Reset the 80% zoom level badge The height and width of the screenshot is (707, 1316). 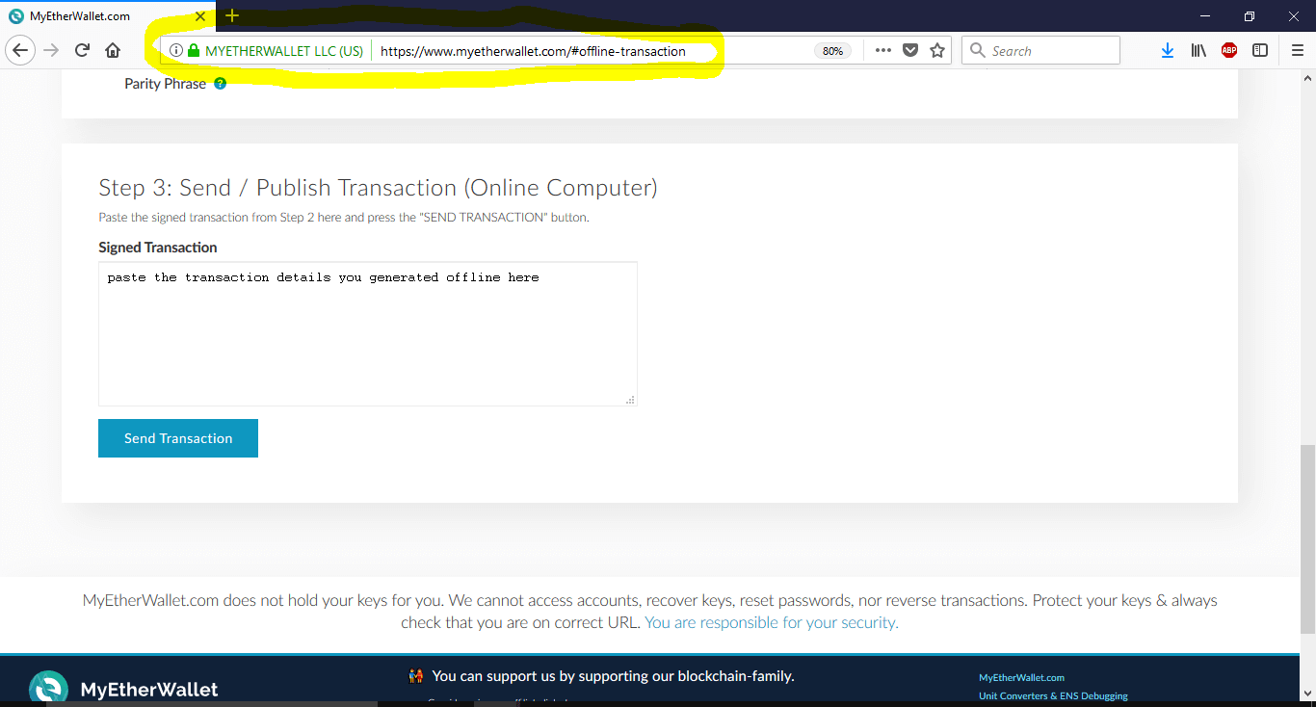(x=833, y=51)
